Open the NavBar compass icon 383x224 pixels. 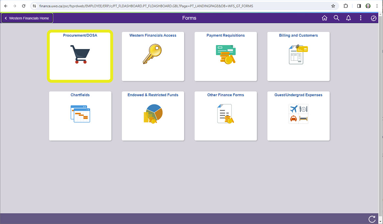tap(373, 18)
